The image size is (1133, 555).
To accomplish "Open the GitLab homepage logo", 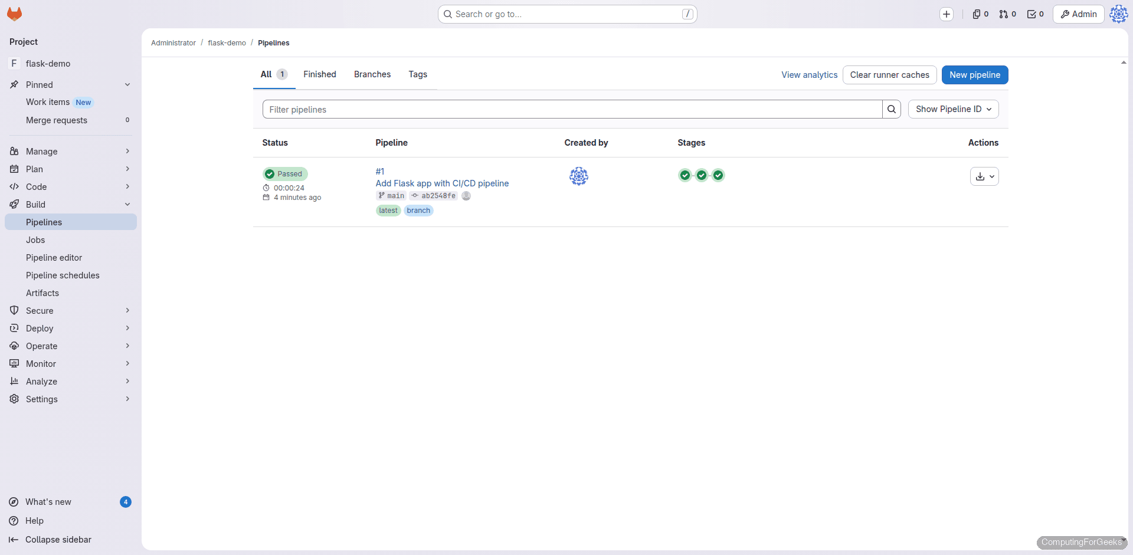I will [x=14, y=14].
